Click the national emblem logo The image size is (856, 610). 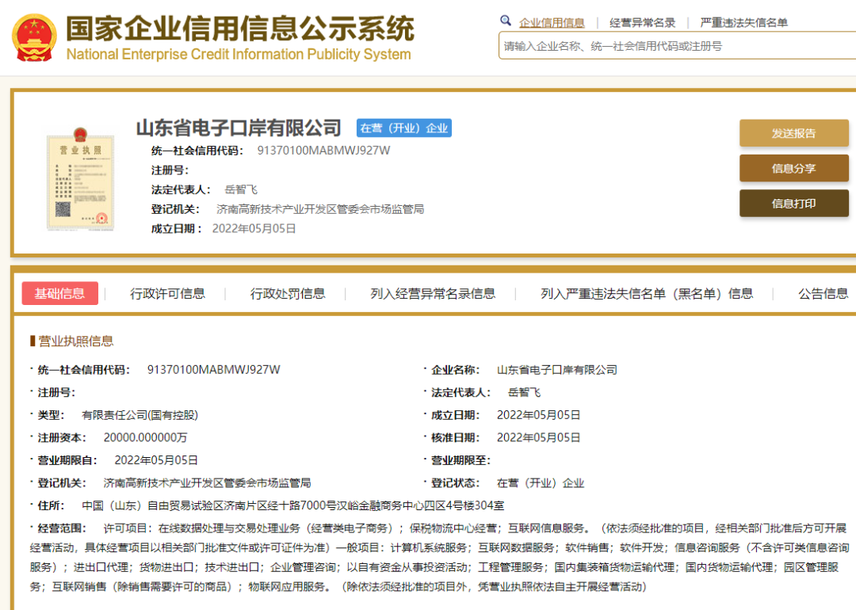pos(34,38)
